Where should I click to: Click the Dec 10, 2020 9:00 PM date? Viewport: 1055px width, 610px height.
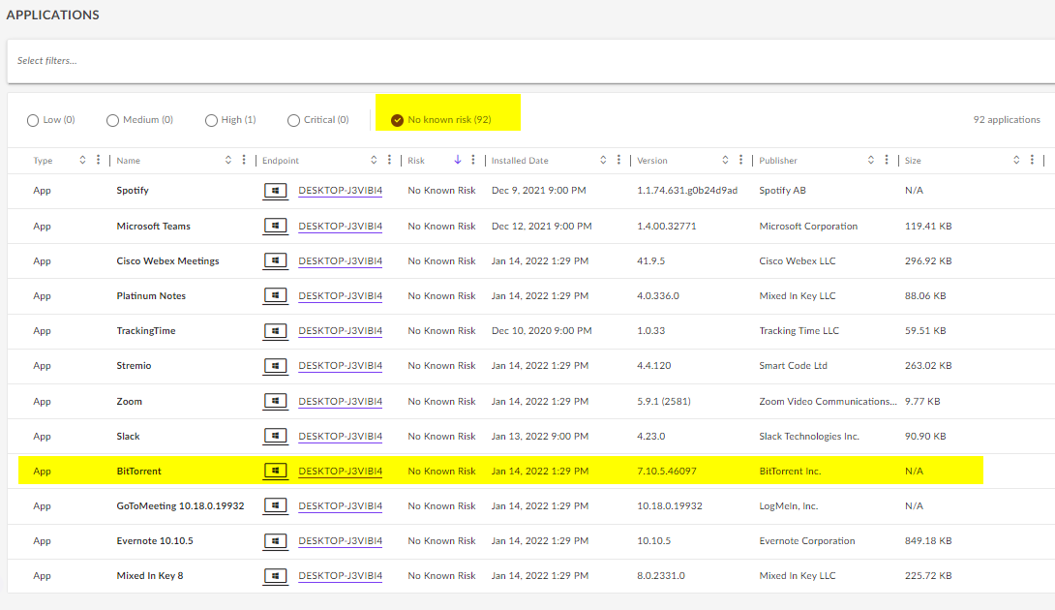542,331
